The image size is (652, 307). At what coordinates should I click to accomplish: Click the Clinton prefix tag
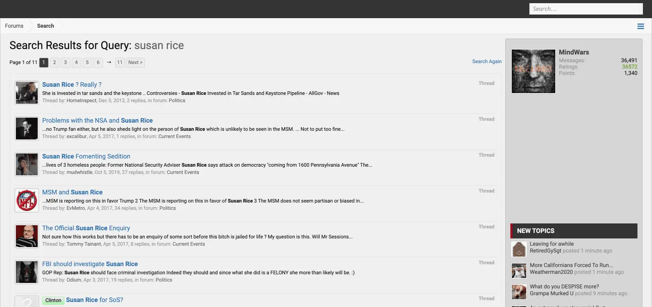click(53, 300)
